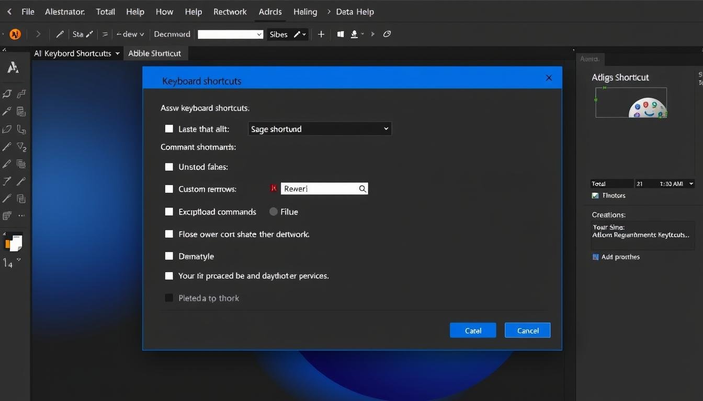
Task: Click the plus icon in the toolbar
Action: point(321,34)
